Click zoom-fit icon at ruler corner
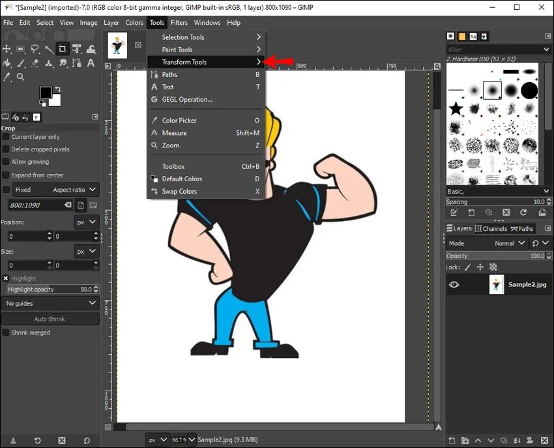Image resolution: width=554 pixels, height=448 pixels. pos(437,67)
